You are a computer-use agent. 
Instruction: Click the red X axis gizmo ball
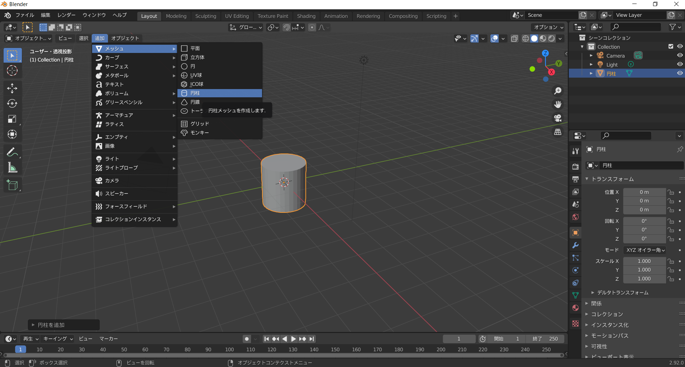click(x=551, y=72)
